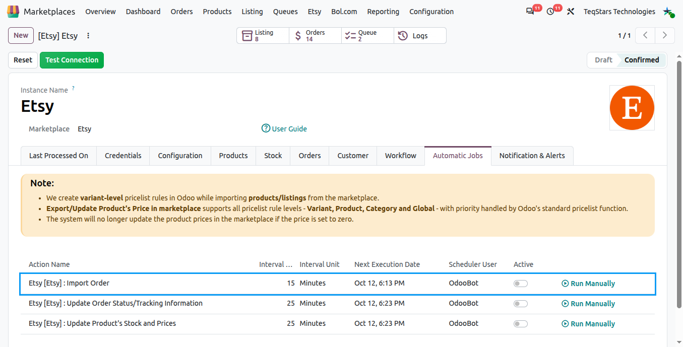Screen dimensions: 683x347
Task: Switch to the Products form tab
Action: pyautogui.click(x=233, y=156)
